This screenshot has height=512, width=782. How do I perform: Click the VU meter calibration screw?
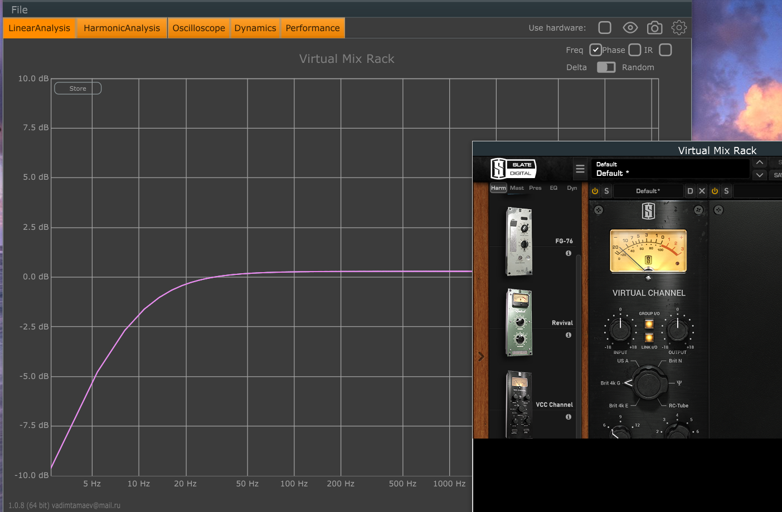pyautogui.click(x=648, y=278)
